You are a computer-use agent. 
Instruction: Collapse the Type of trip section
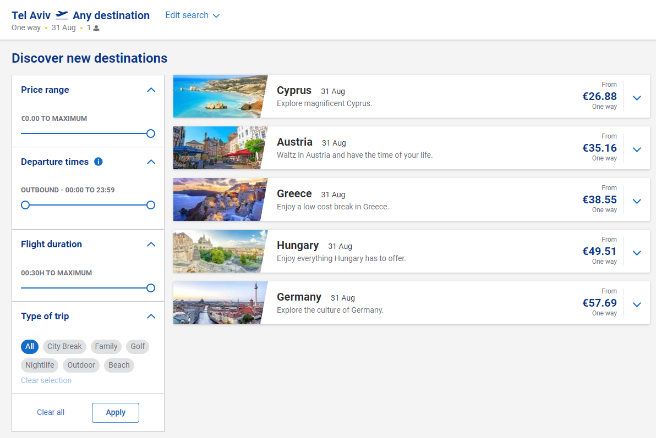[151, 317]
